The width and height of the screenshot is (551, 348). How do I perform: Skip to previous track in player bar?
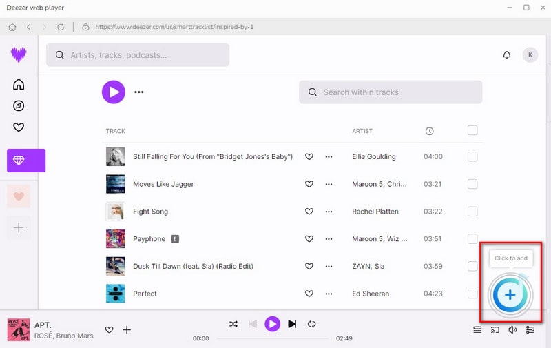click(253, 324)
